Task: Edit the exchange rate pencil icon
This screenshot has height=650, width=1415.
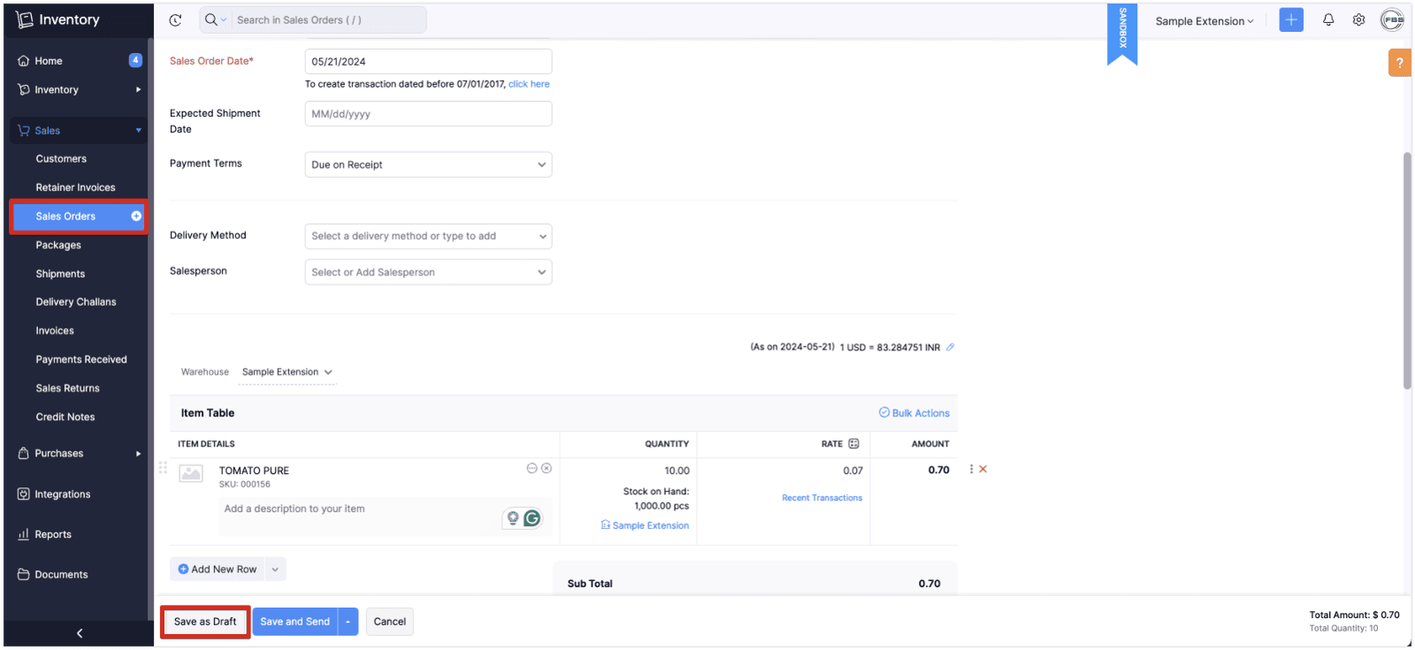Action: [950, 347]
